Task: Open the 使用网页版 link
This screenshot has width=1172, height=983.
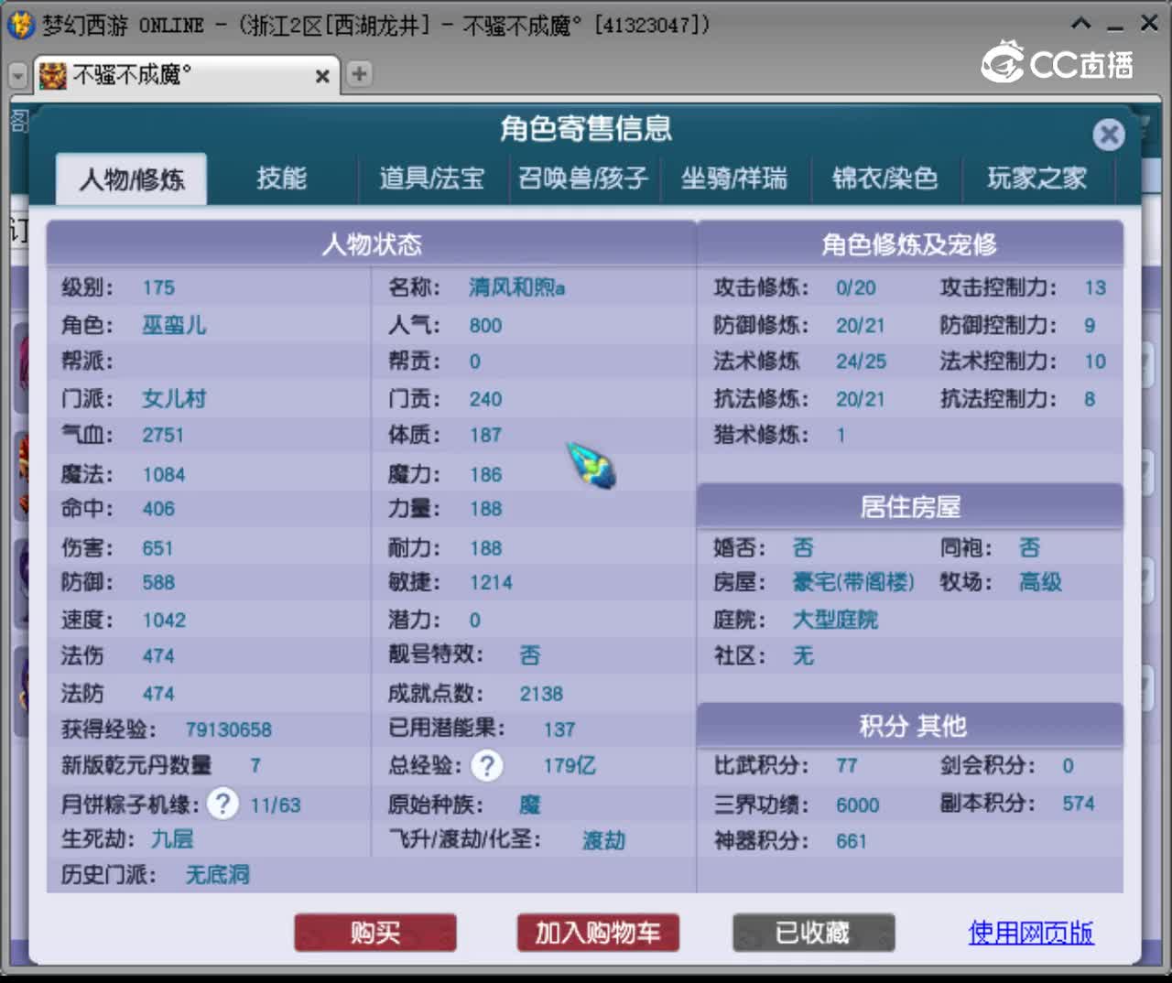Action: 1031,933
